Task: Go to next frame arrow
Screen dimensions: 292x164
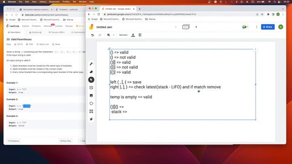Action: tap(196, 27)
